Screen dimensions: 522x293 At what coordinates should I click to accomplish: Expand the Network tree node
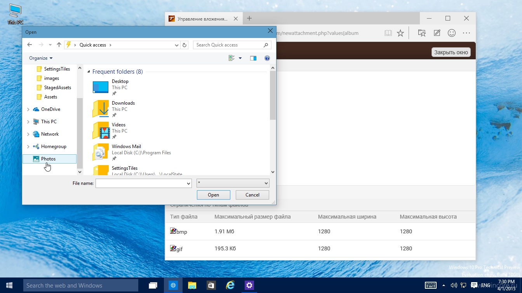click(x=28, y=134)
